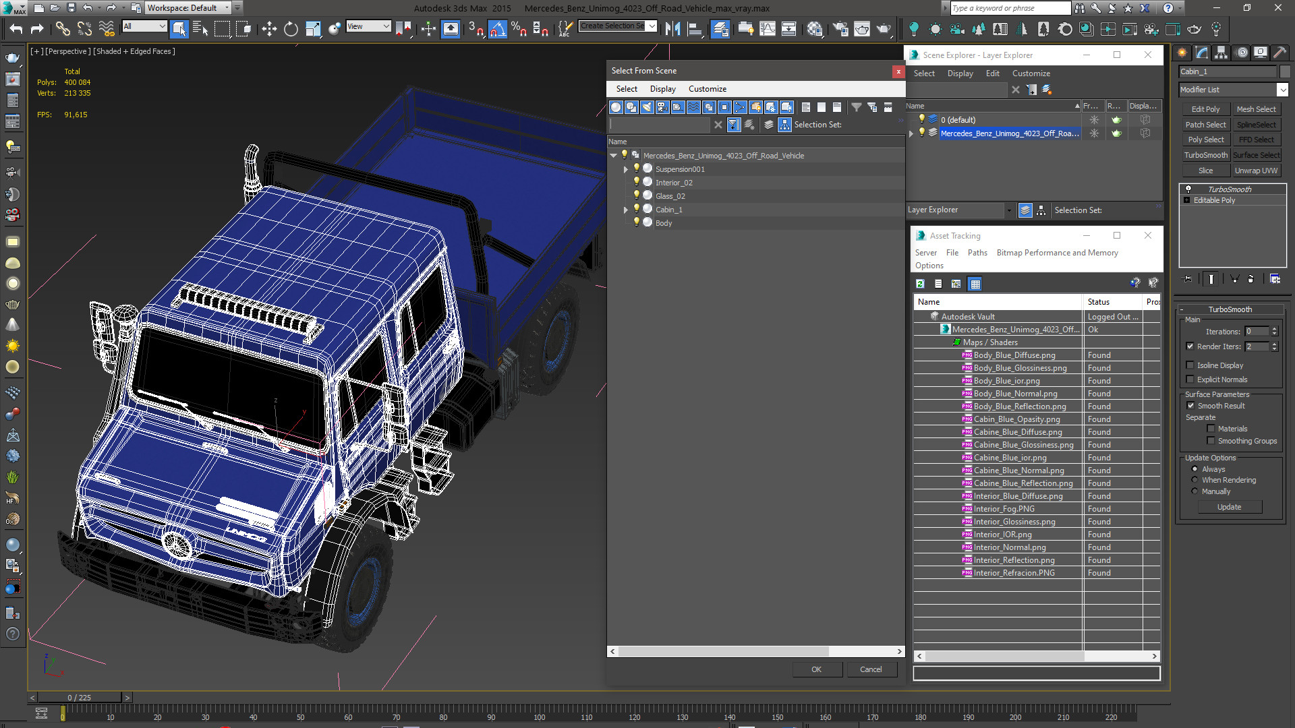This screenshot has height=728, width=1295.
Task: Select Body_Blue_Diffuse.png in Asset Tracking
Action: point(1014,355)
